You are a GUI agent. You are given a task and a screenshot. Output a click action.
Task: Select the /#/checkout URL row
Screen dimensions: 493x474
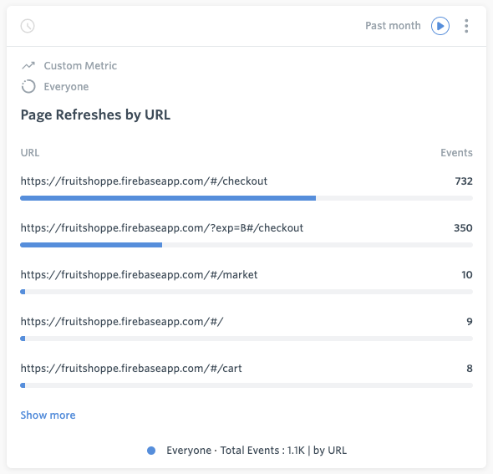pyautogui.click(x=246, y=188)
